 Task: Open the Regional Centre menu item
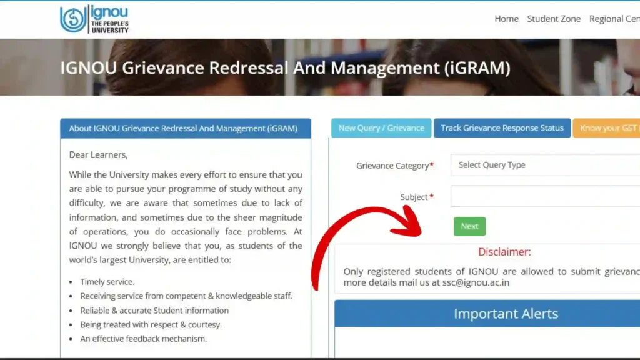pyautogui.click(x=614, y=19)
